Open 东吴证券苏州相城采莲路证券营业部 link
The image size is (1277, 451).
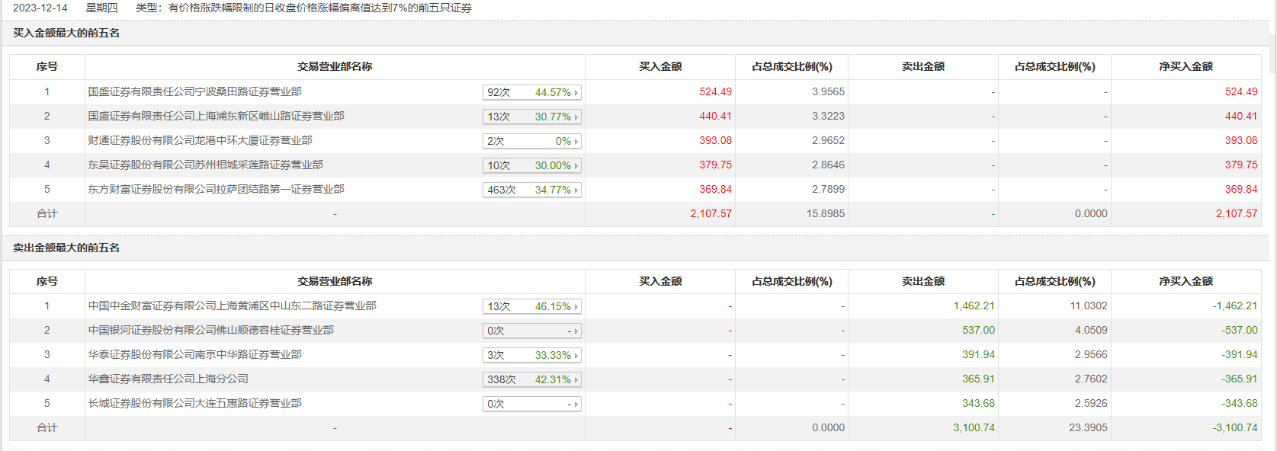[x=205, y=165]
